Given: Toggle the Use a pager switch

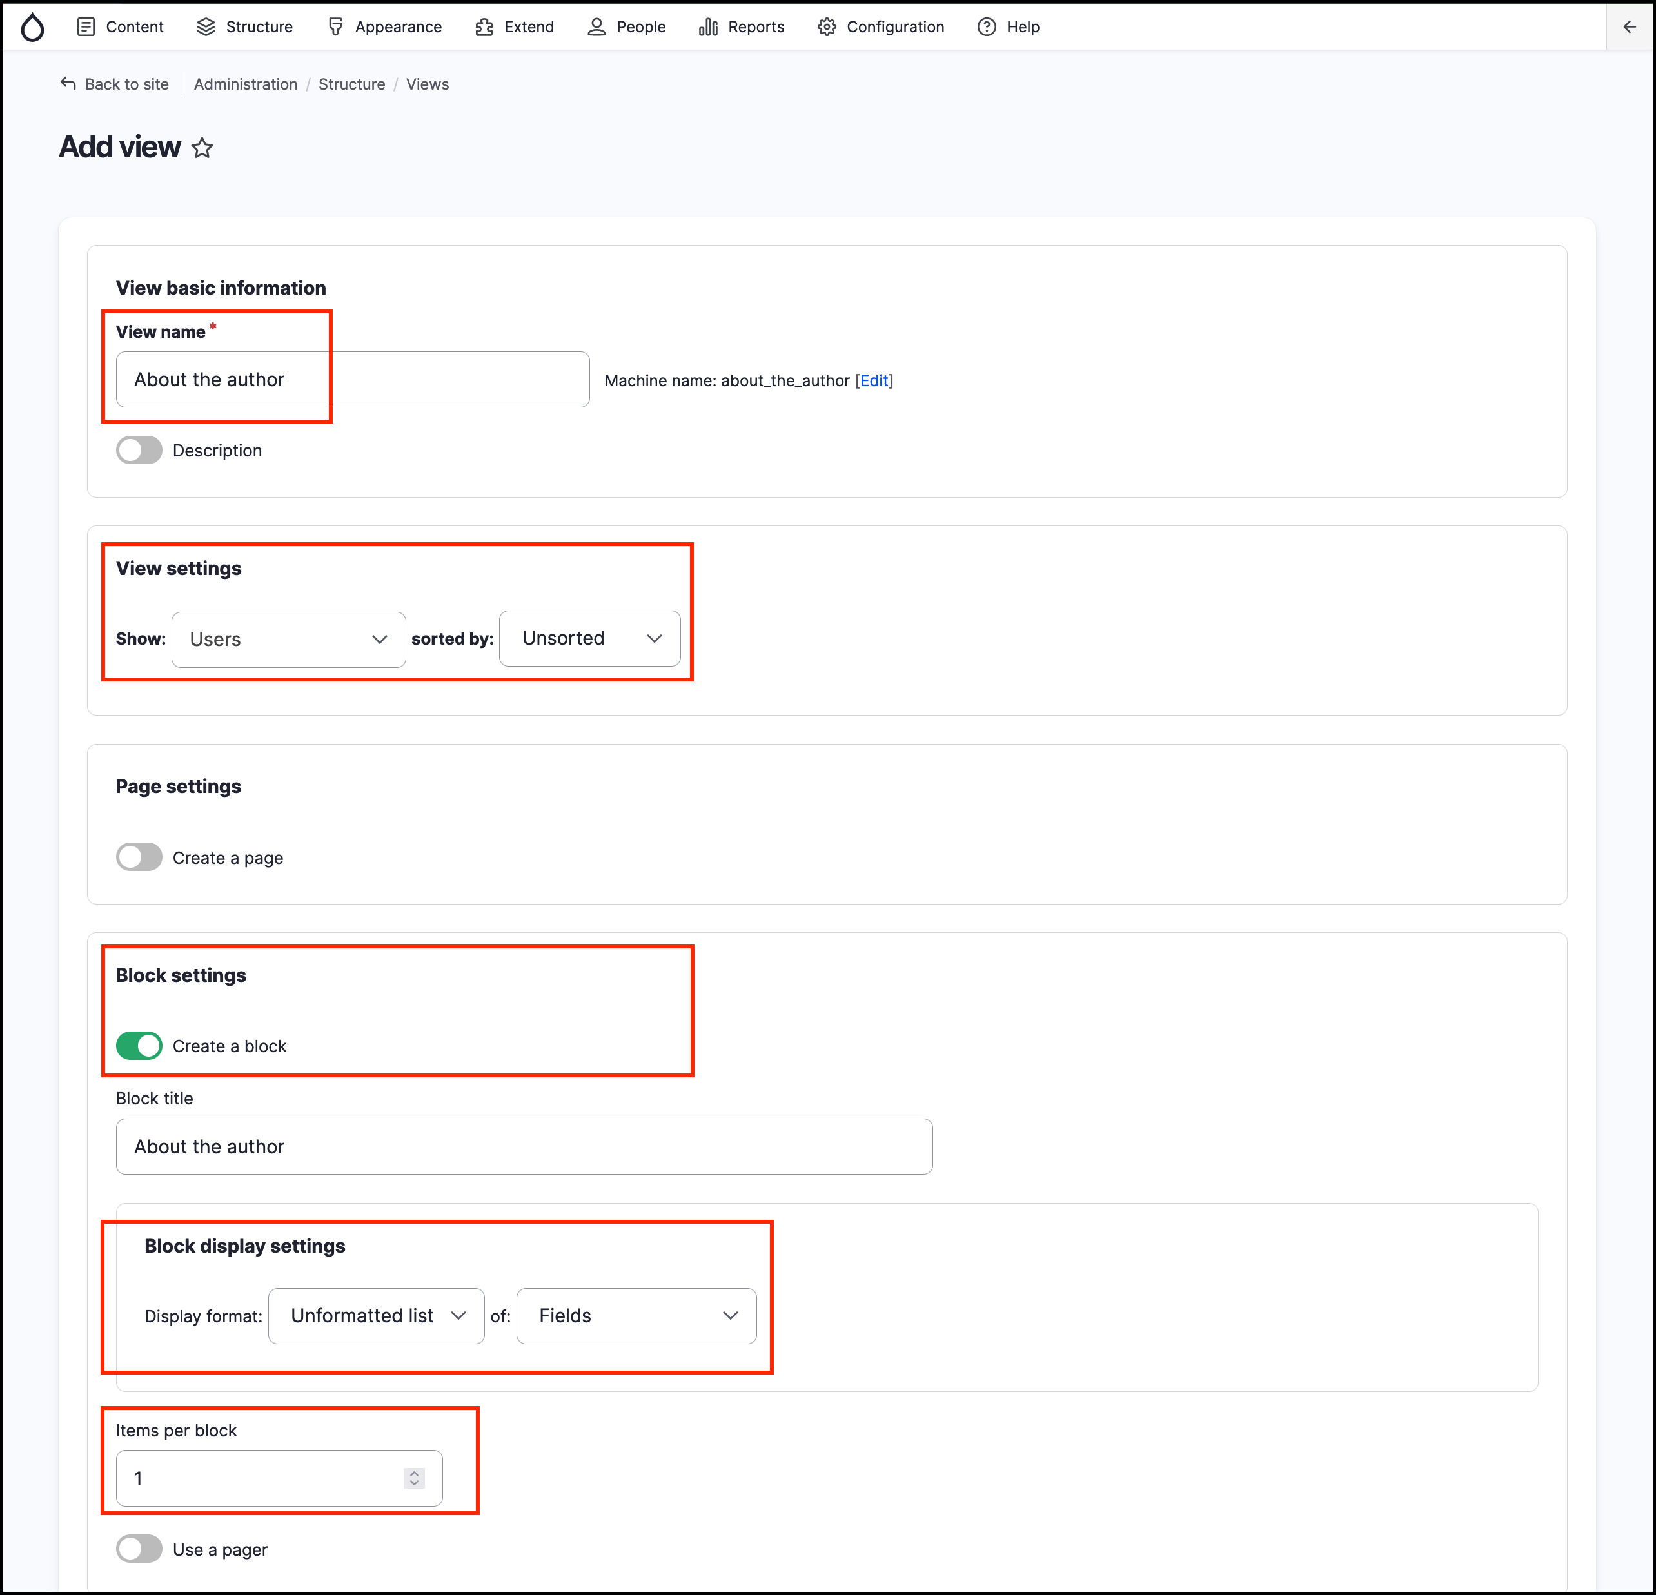Looking at the screenshot, I should tap(139, 1549).
